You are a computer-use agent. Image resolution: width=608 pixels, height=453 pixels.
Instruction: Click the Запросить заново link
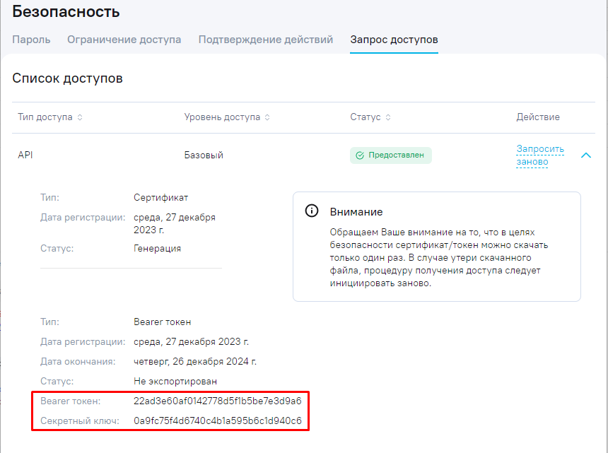coord(540,155)
